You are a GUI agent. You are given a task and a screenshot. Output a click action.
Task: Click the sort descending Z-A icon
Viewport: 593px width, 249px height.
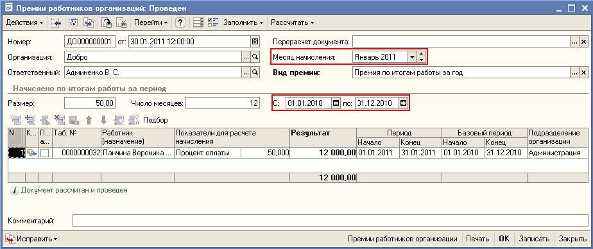click(134, 121)
